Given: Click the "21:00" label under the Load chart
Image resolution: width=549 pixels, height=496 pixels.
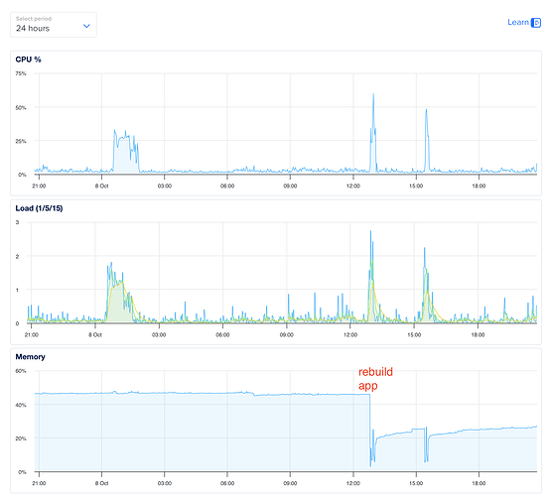Looking at the screenshot, I should 32,335.
